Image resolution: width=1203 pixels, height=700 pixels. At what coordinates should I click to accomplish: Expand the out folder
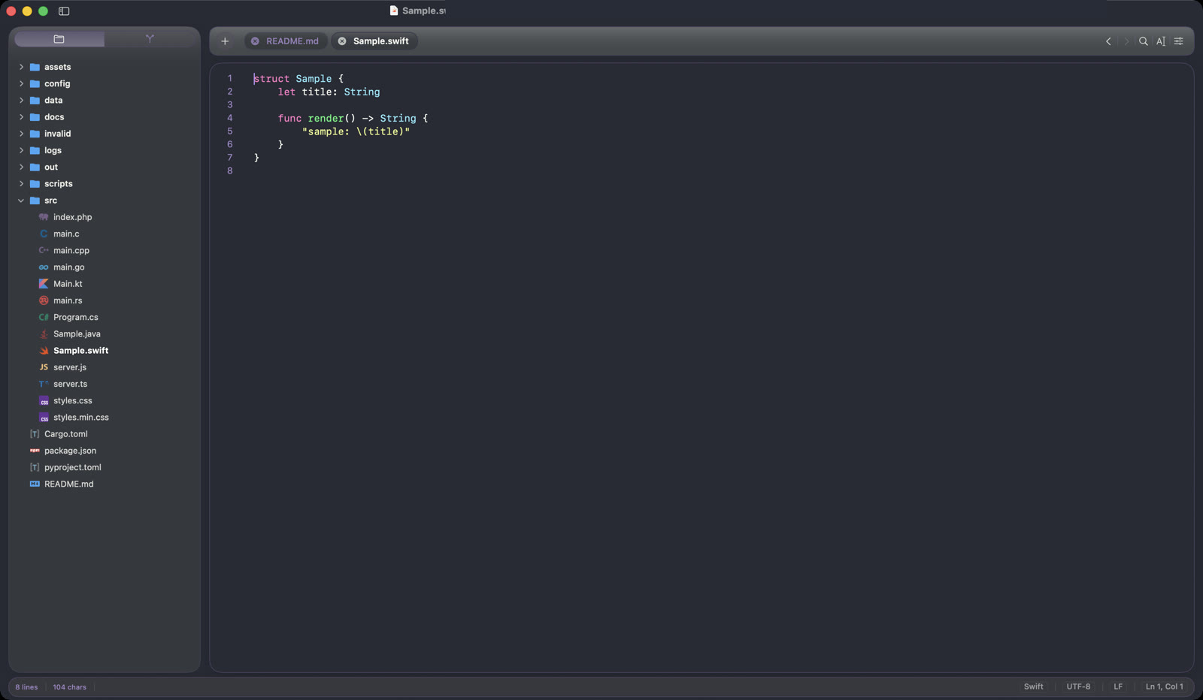[21, 167]
